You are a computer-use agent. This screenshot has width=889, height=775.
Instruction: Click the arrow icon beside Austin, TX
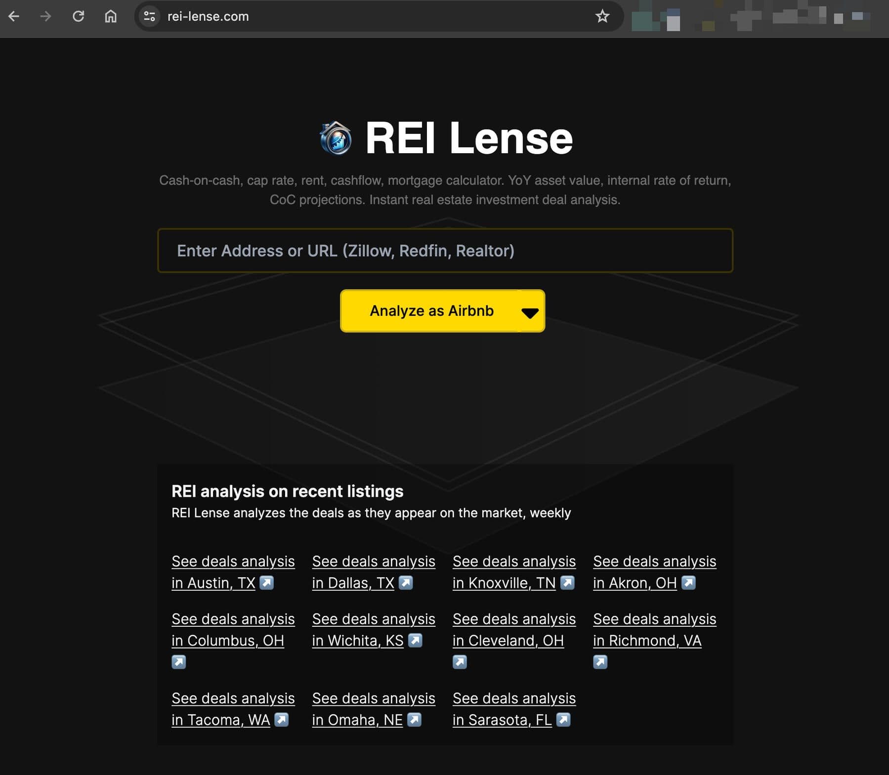click(x=266, y=583)
